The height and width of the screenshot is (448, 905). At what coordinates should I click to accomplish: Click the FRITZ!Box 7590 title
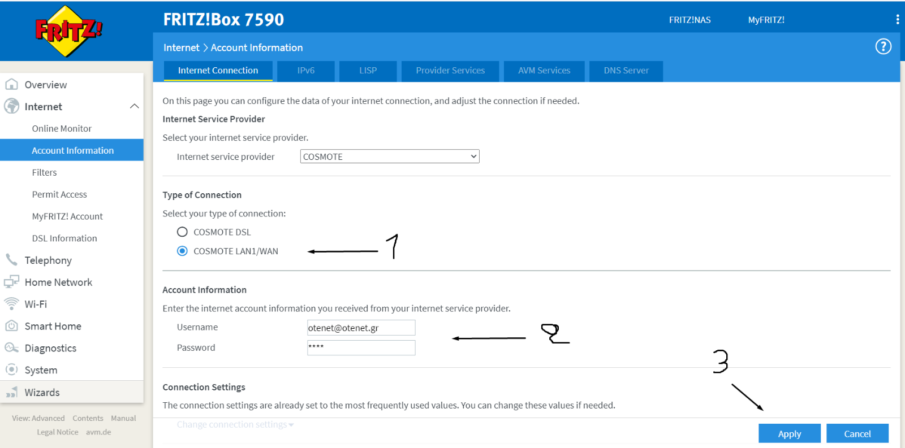pos(223,19)
